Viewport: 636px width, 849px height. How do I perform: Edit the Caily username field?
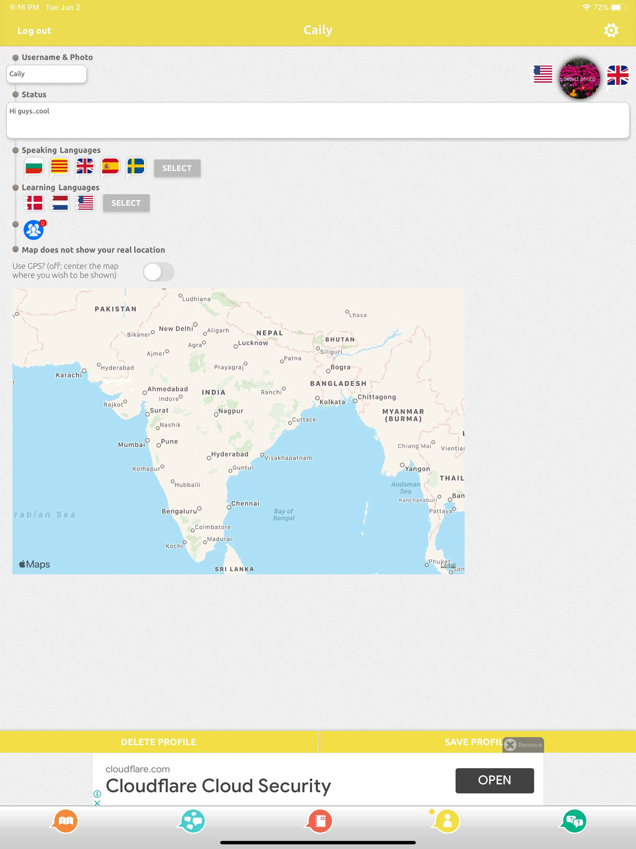pyautogui.click(x=46, y=74)
